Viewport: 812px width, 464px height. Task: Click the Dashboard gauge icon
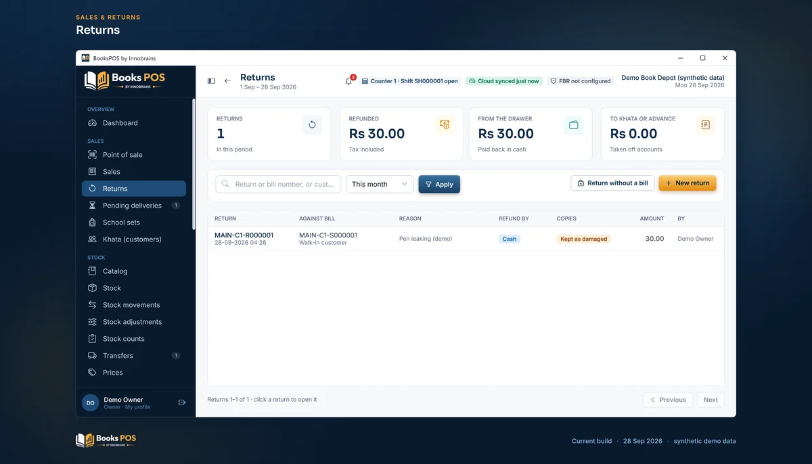[93, 123]
